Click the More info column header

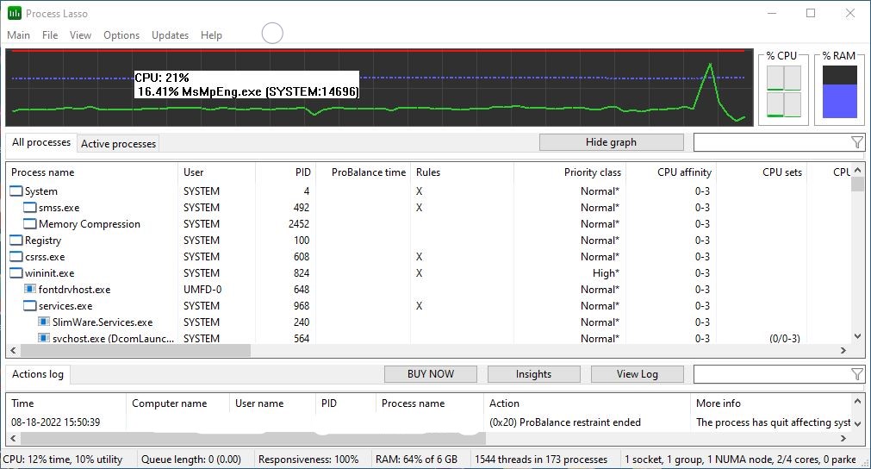[x=771, y=403]
